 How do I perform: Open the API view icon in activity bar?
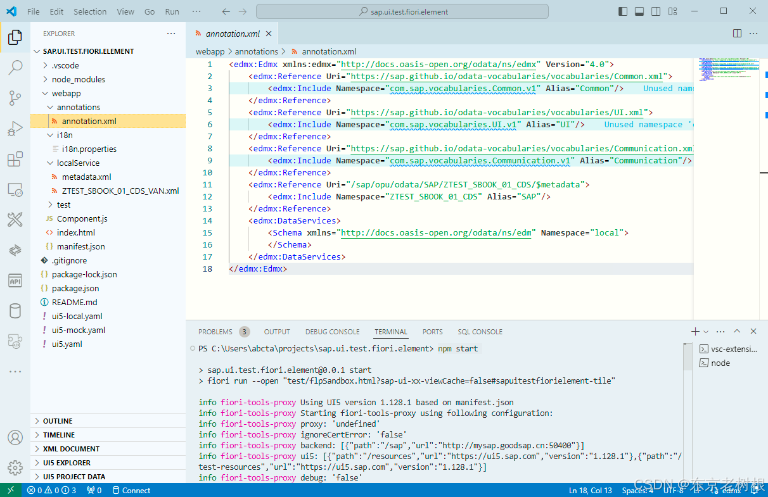point(15,280)
